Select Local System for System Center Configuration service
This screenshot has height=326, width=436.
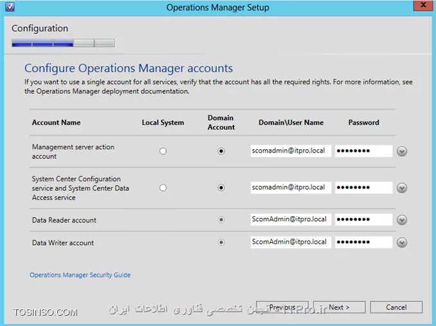[x=163, y=188]
